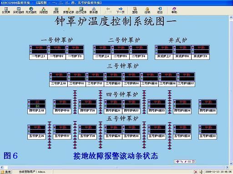Click the 注销 logout toolbar icon

[x=147, y=10]
